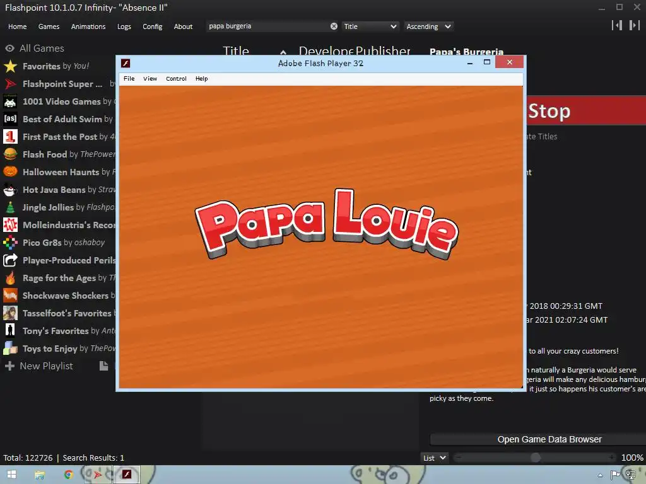Launch Chrome from the taskbar
Image resolution: width=646 pixels, height=484 pixels.
point(68,475)
